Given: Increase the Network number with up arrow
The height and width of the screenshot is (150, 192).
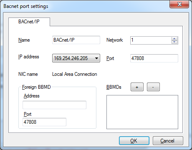Looking at the screenshot, I should (174, 39).
